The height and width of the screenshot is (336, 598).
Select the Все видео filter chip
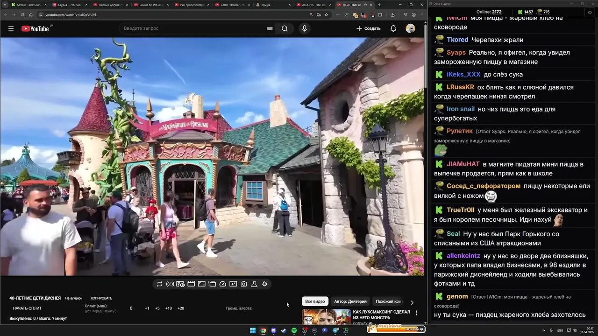tap(315, 301)
